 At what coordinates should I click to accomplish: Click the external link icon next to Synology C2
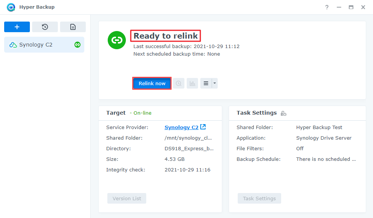(203, 127)
